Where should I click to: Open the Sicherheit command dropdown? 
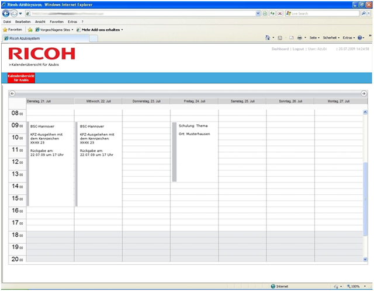coord(331,37)
